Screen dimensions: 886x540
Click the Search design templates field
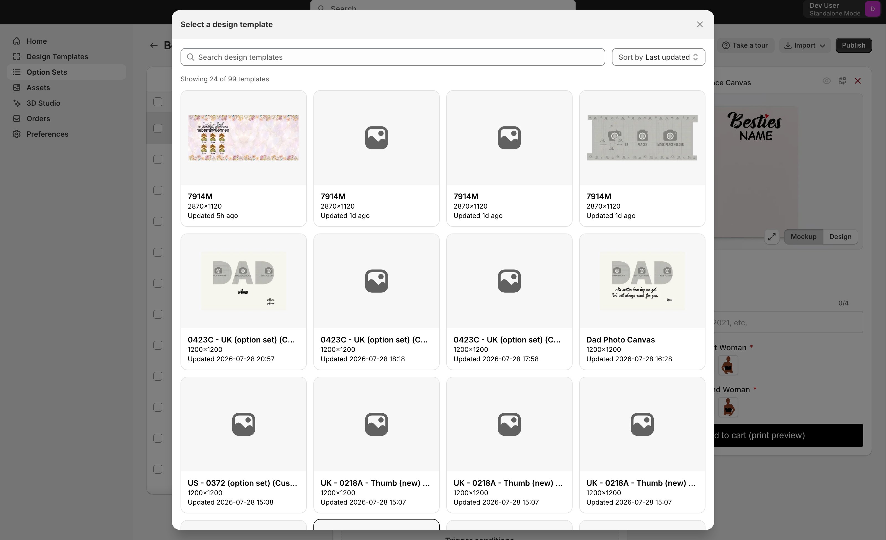click(x=393, y=57)
